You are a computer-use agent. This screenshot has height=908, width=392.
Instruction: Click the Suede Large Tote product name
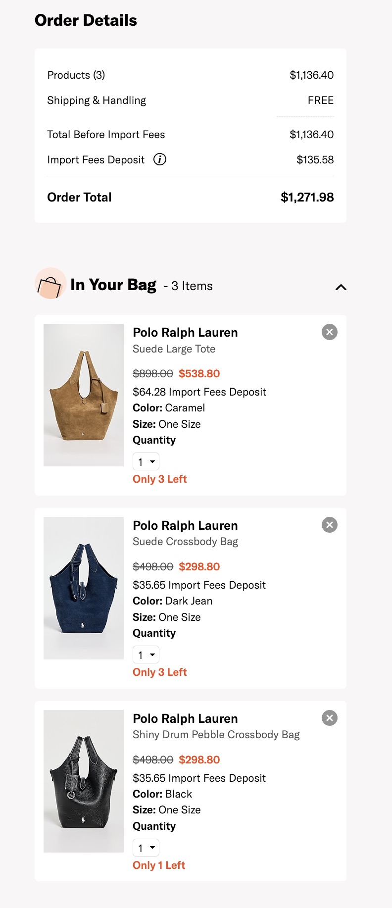point(174,349)
